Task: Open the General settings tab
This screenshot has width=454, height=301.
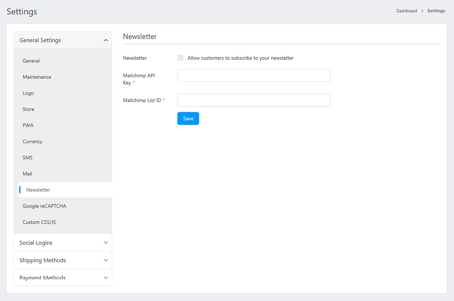Action: click(31, 61)
